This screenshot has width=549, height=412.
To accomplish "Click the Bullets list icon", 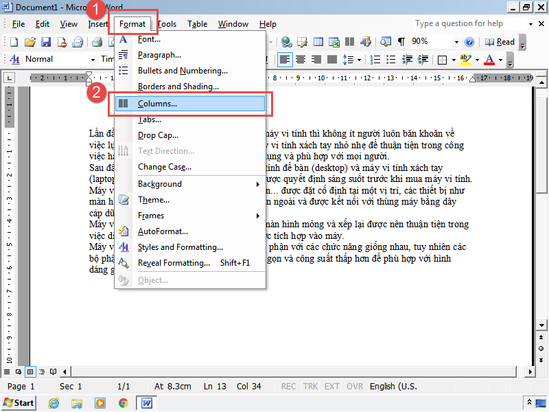I will click(x=390, y=60).
